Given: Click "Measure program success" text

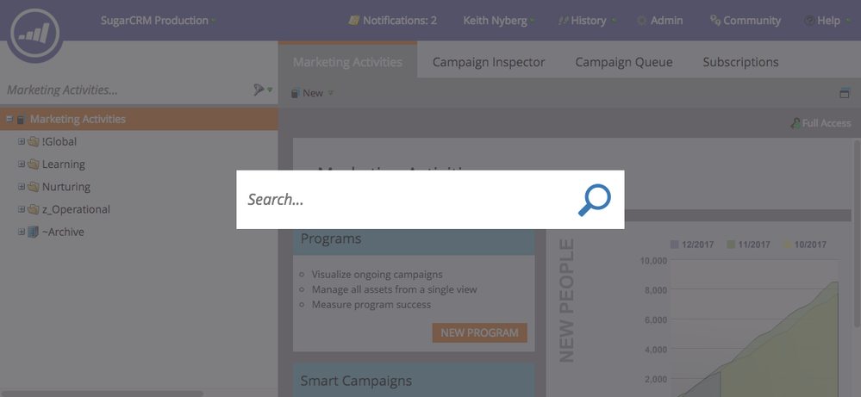Looking at the screenshot, I should click(x=371, y=304).
